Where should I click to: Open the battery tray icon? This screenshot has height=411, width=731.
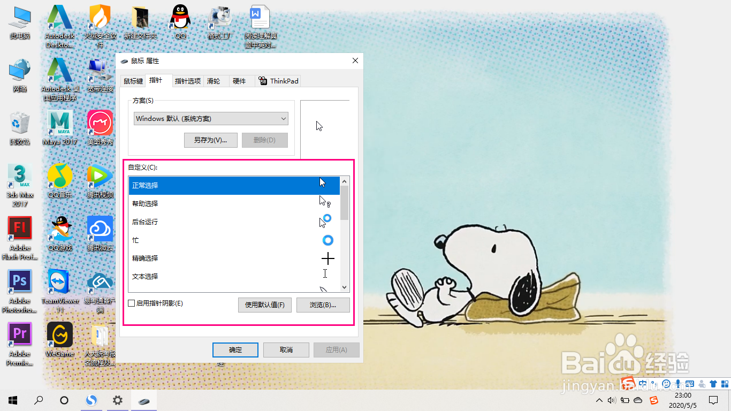(x=625, y=400)
